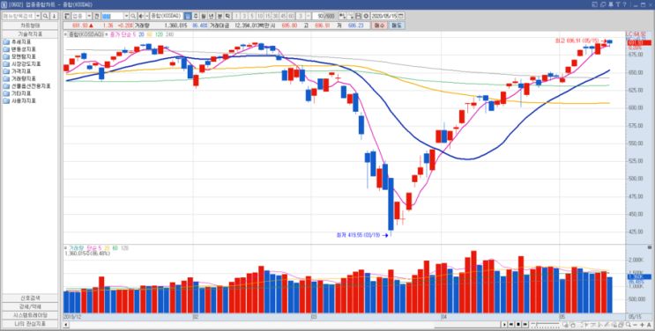Click the 30 interval button
The width and height of the screenshot is (655, 331).
coord(275,16)
